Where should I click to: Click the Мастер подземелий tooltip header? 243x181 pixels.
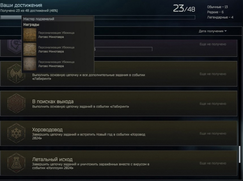[x=58, y=19]
